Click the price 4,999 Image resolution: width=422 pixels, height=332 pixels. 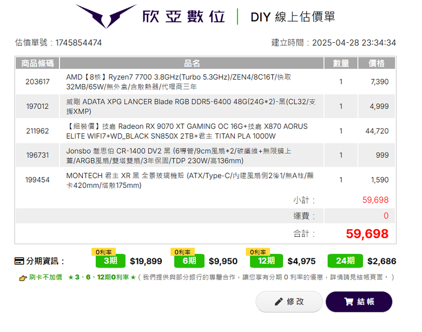point(379,106)
